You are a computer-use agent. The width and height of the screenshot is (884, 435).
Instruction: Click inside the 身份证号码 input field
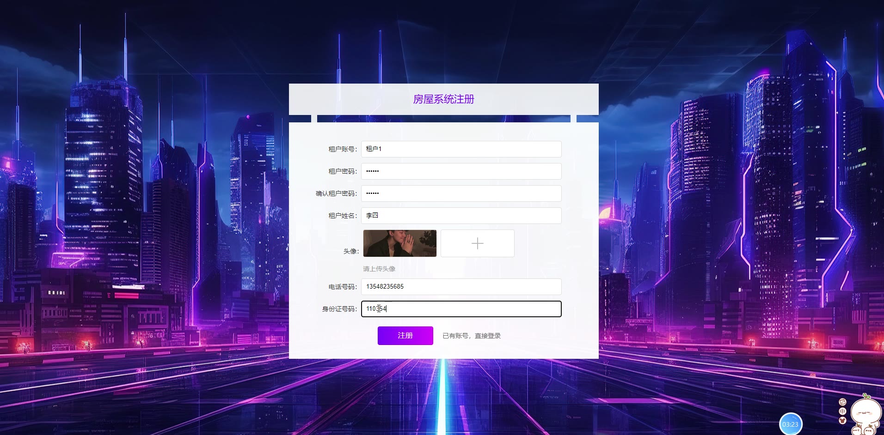click(x=461, y=309)
